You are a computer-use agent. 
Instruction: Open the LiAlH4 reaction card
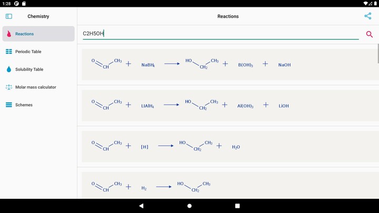coord(230,106)
